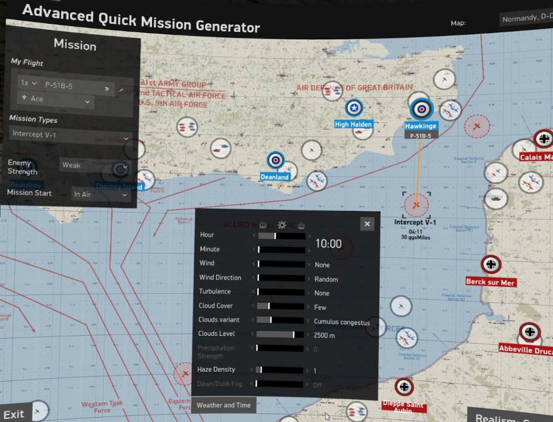553x422 pixels.
Task: Click the midday sun icon in weather panel
Action: [282, 225]
